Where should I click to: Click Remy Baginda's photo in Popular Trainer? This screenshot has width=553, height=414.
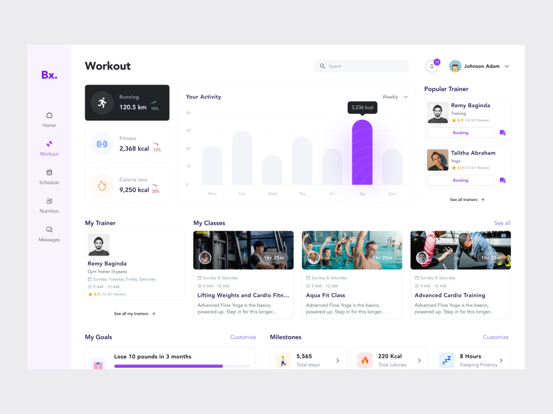pos(437,112)
